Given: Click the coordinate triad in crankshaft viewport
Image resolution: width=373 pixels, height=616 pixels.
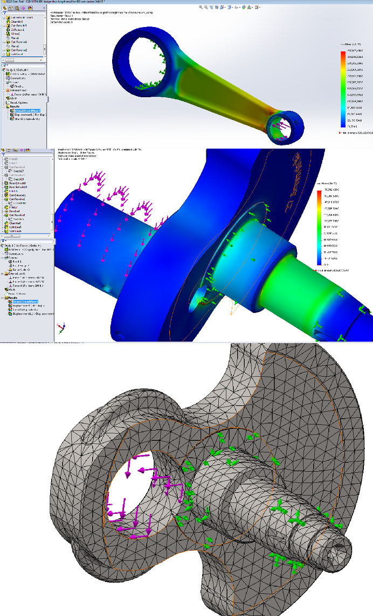Looking at the screenshot, I should [x=61, y=327].
